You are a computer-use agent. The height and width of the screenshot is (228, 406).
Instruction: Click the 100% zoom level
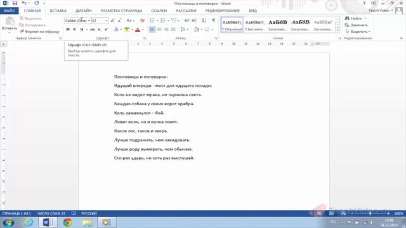[x=398, y=213]
